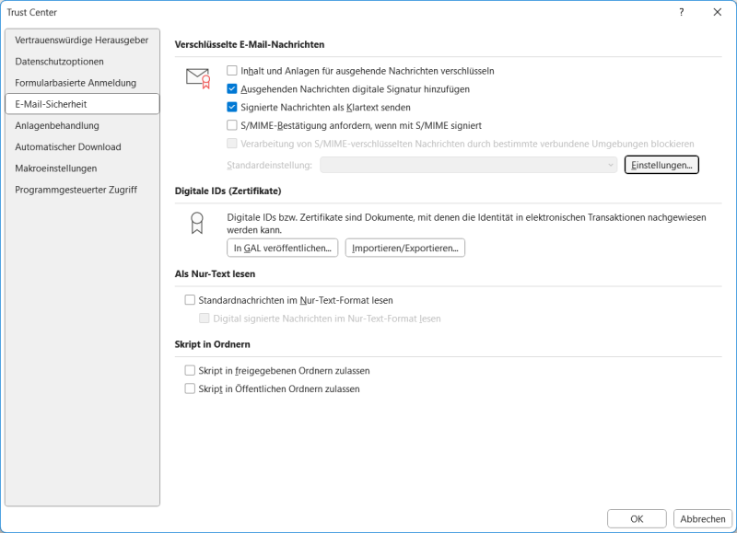
Task: Select Formularbasierte Anmeldung in sidebar
Action: click(x=76, y=83)
